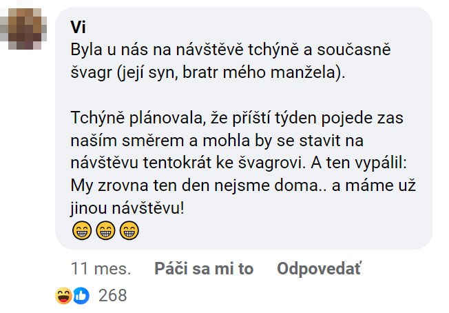
Task: Like the comment via "Páči sa mi to"
Action: pyautogui.click(x=204, y=269)
